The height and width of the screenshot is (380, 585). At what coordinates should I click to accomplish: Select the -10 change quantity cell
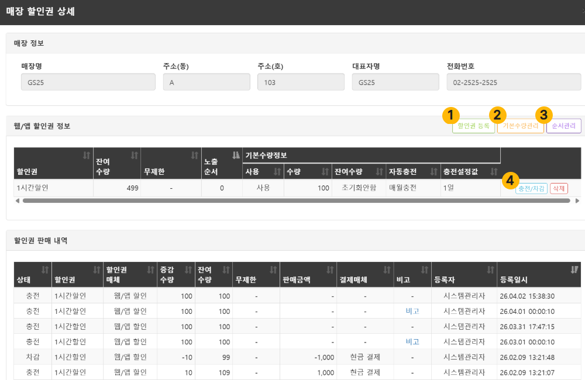tap(175, 357)
